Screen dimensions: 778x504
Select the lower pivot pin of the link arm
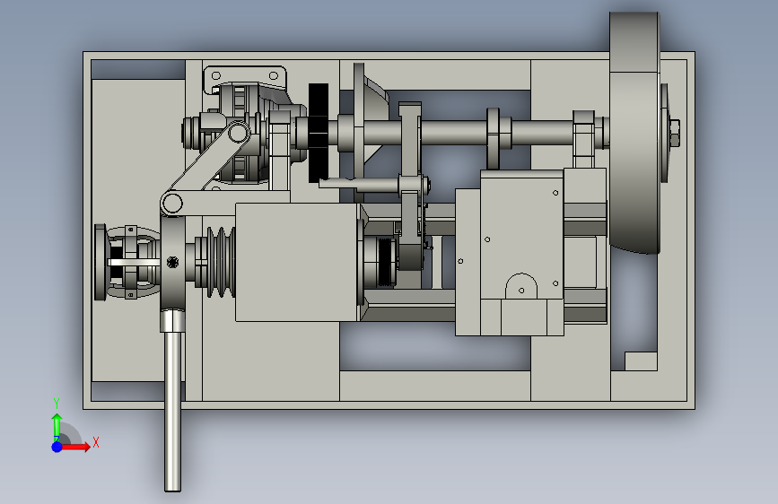point(172,204)
